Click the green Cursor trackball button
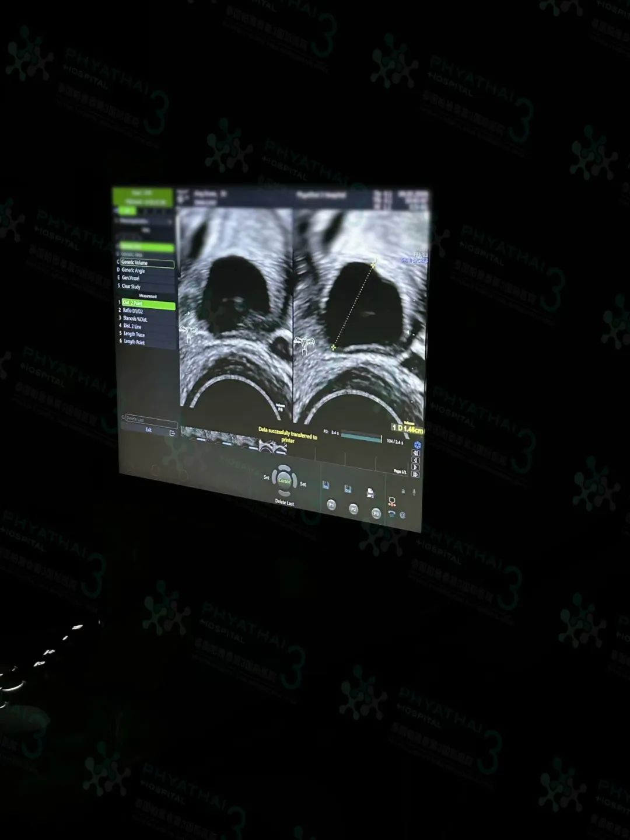630x840 pixels. click(x=284, y=481)
